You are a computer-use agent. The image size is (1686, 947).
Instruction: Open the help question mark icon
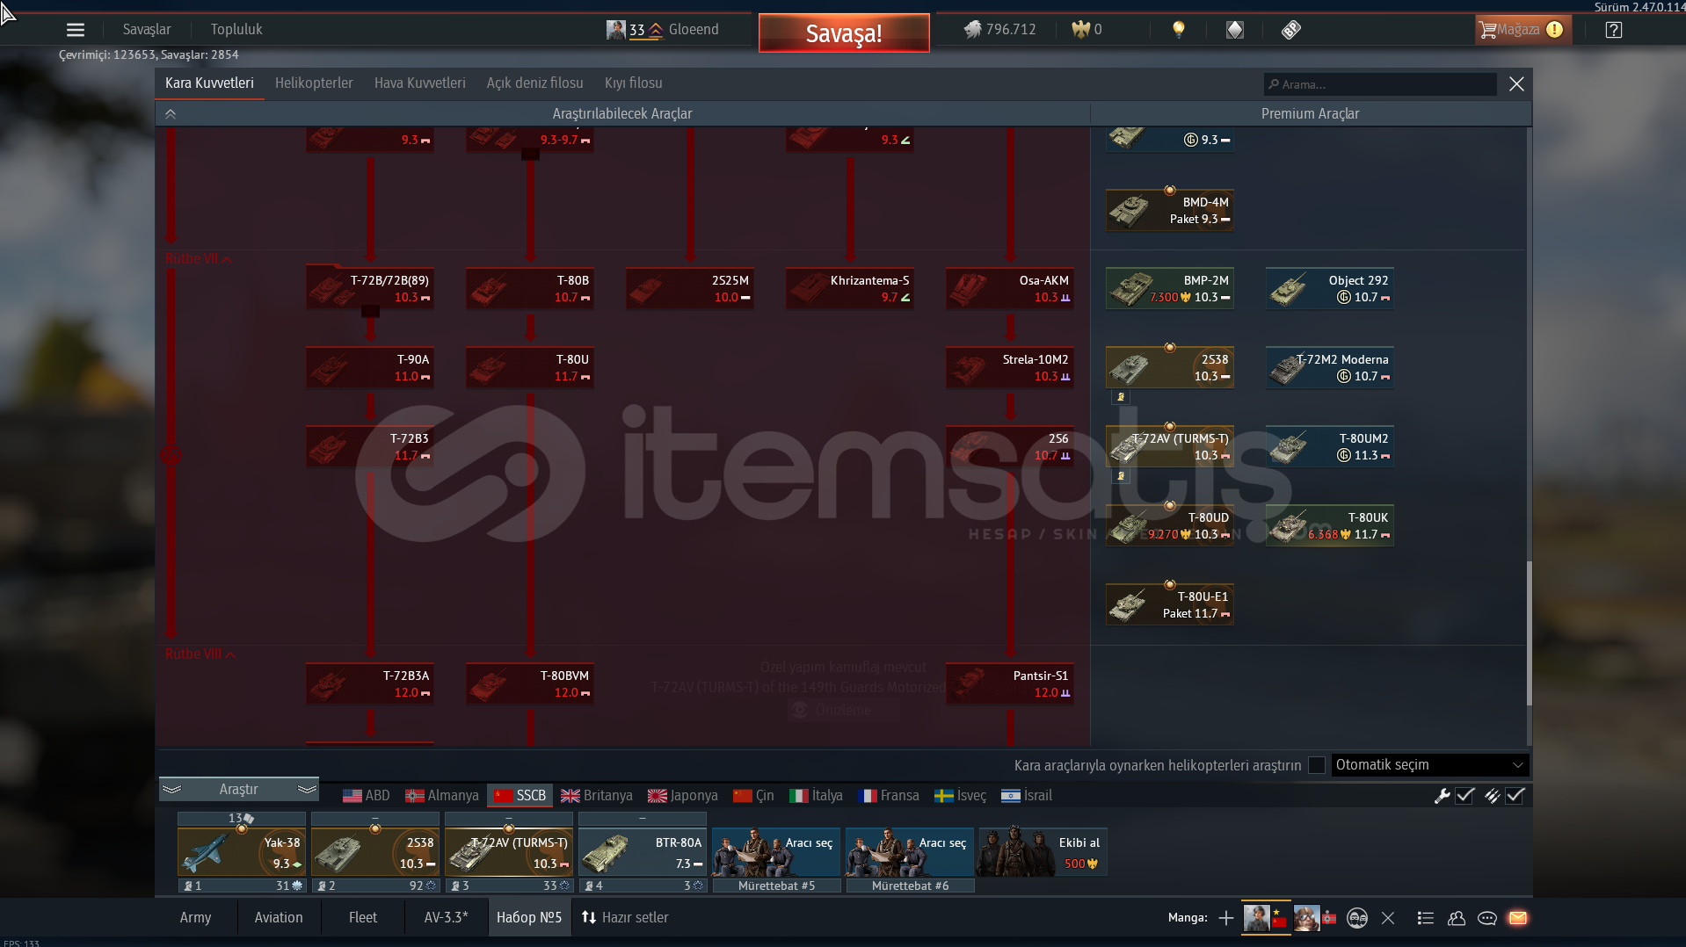pos(1614,30)
